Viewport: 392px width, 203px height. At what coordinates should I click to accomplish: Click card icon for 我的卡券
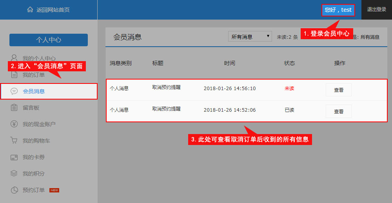point(14,157)
